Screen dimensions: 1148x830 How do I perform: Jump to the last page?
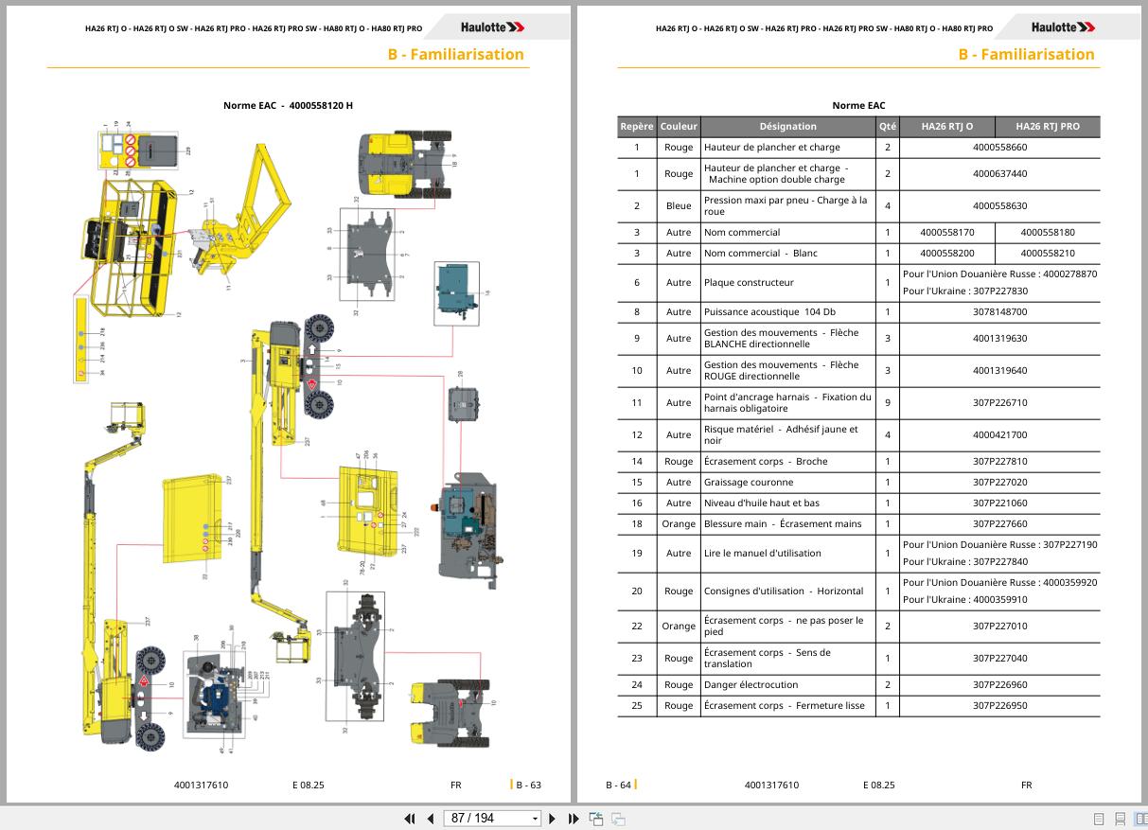[574, 819]
